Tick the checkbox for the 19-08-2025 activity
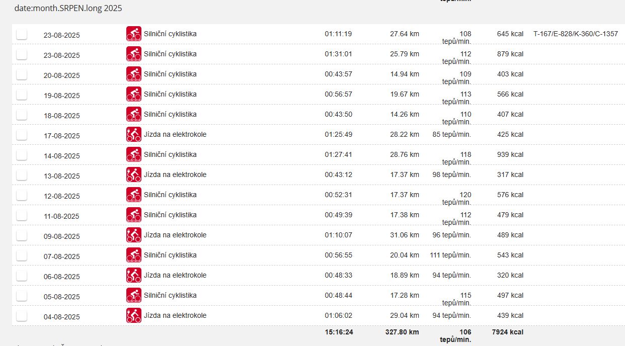Screen dimensions: 625x346 click(22, 95)
